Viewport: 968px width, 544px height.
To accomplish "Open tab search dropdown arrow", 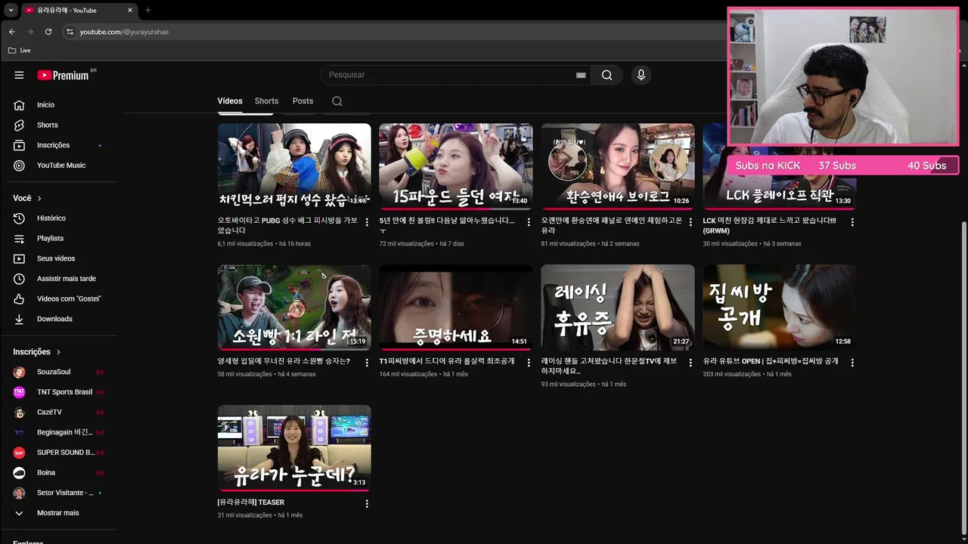I will pos(11,10).
